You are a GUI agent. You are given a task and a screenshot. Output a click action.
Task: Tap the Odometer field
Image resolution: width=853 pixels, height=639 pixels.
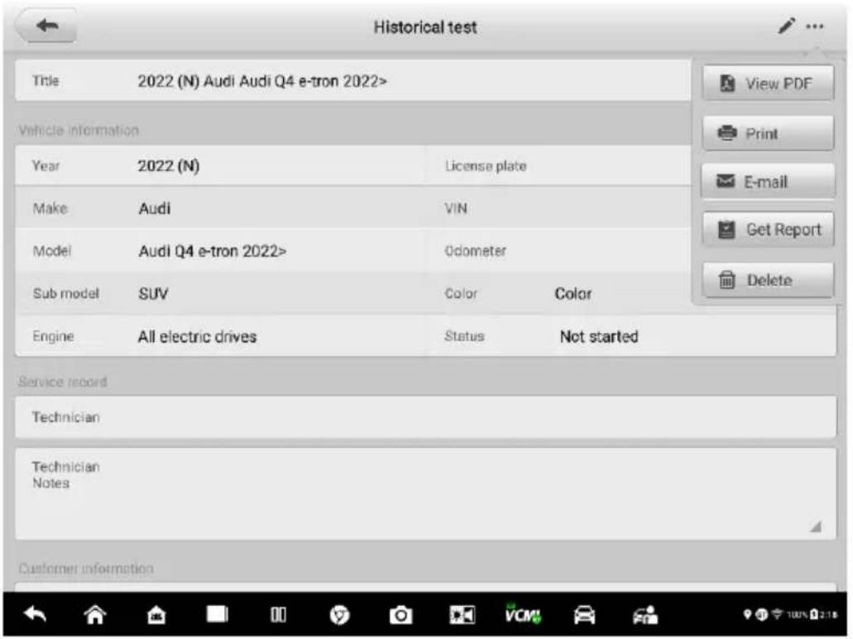tap(560, 250)
